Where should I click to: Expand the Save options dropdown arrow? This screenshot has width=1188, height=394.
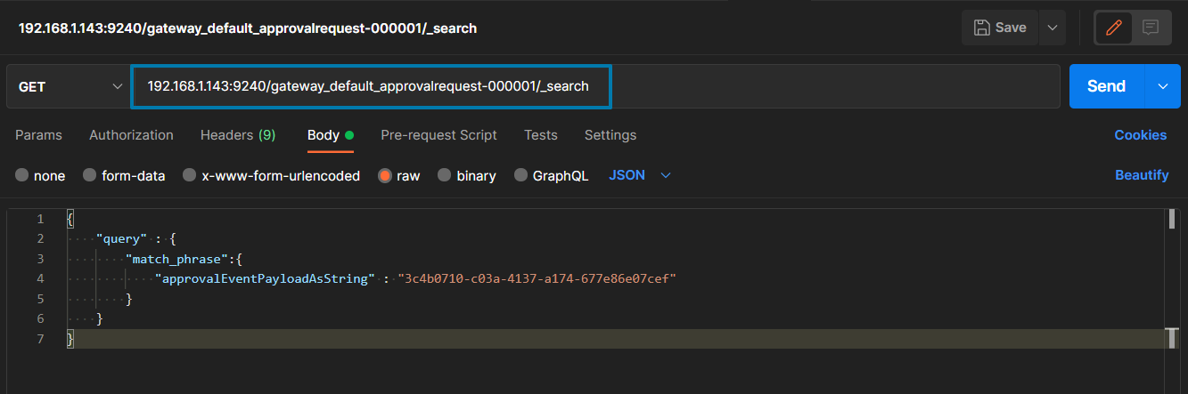coord(1053,28)
